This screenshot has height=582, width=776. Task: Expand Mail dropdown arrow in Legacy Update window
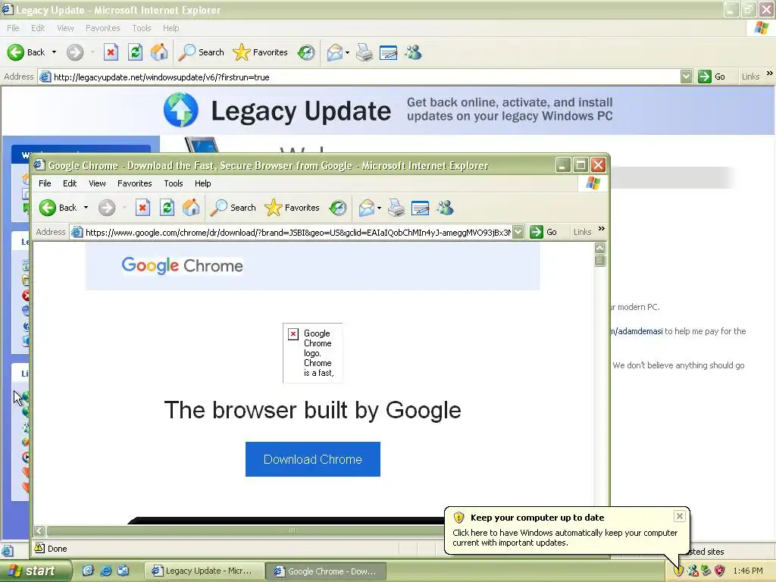[x=347, y=52]
